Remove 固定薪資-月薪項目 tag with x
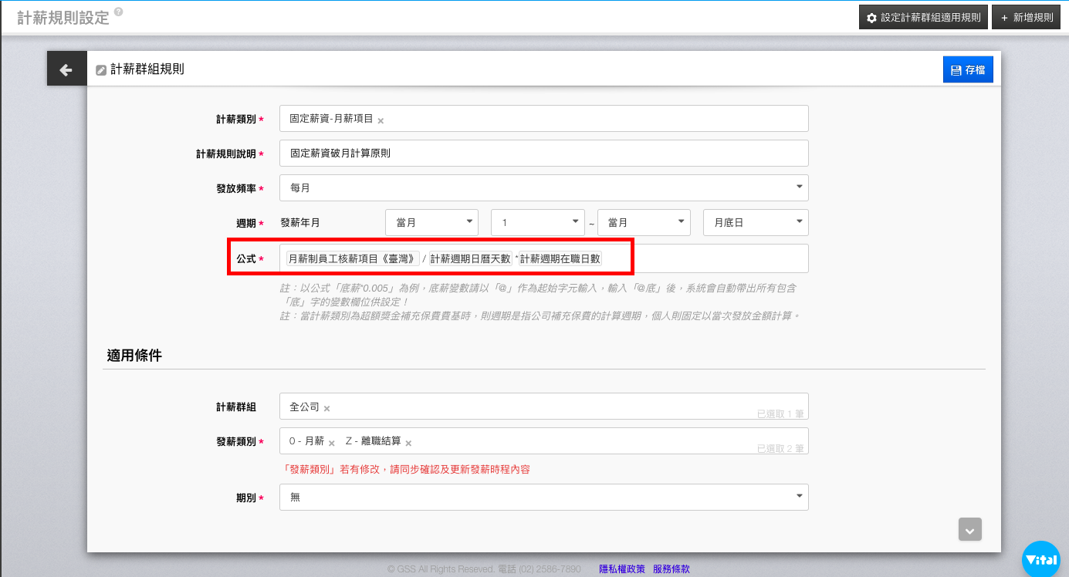The height and width of the screenshot is (577, 1069). coord(381,120)
